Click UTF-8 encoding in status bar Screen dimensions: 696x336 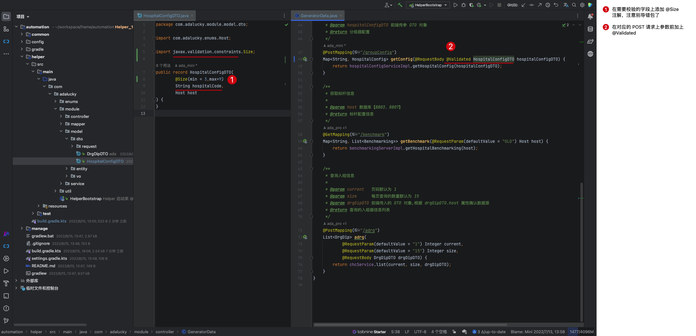coord(420,332)
